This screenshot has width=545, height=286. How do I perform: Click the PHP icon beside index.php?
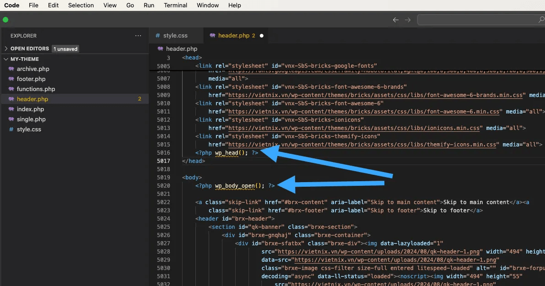click(11, 109)
